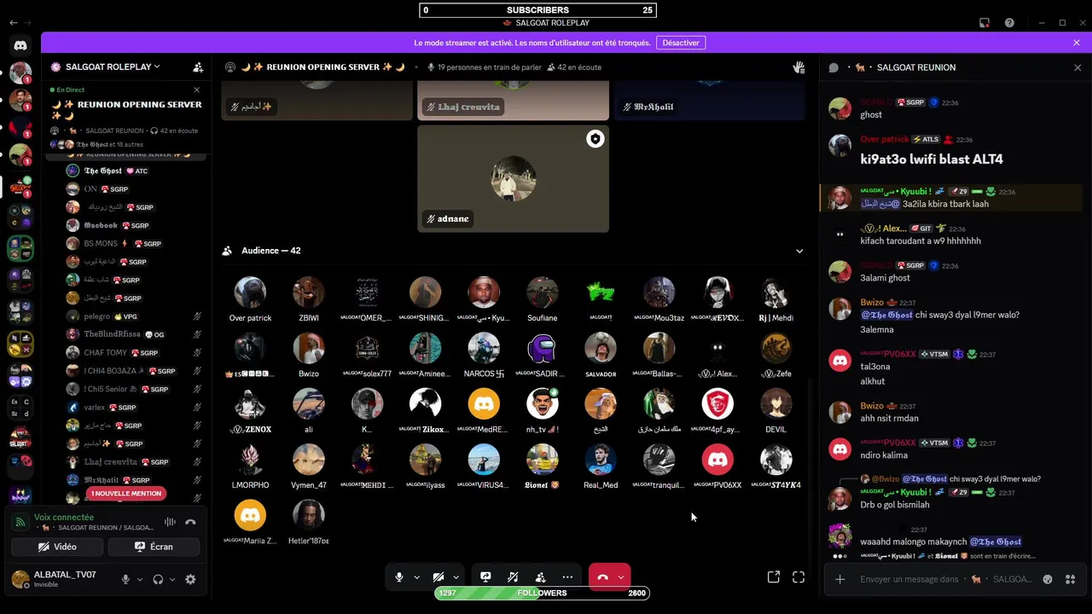Click @The Ghost mention in Bwizo message

886,315
